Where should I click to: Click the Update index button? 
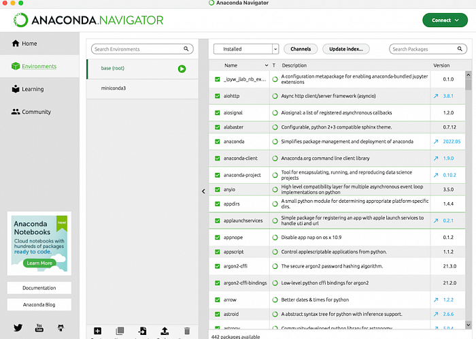coord(346,49)
